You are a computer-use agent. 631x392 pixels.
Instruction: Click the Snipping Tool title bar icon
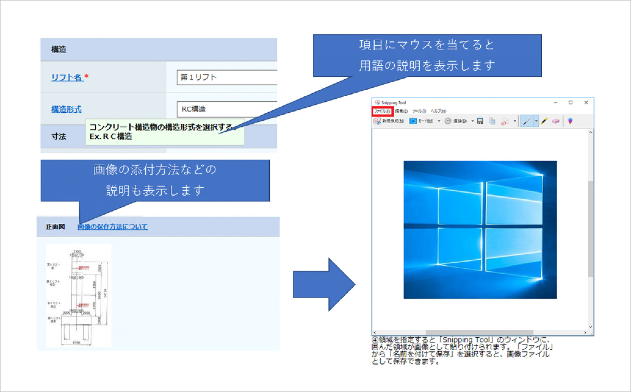tap(377, 102)
